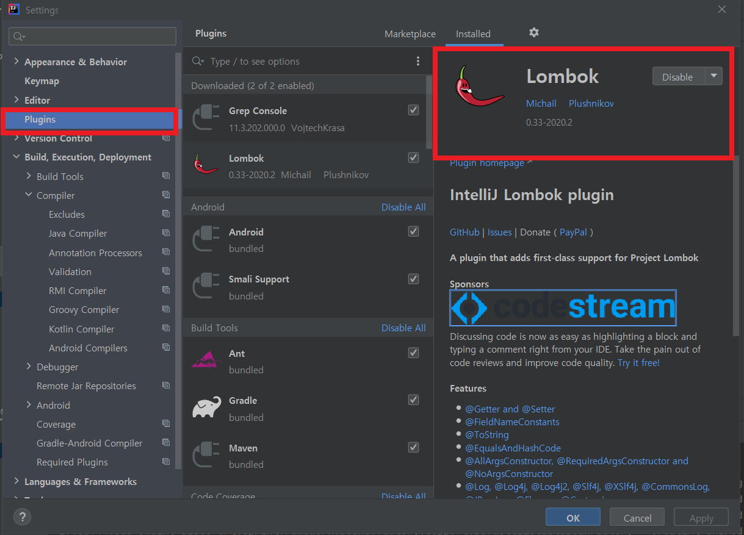Toggle the Maven plugin checkbox
Image resolution: width=744 pixels, height=535 pixels.
414,447
